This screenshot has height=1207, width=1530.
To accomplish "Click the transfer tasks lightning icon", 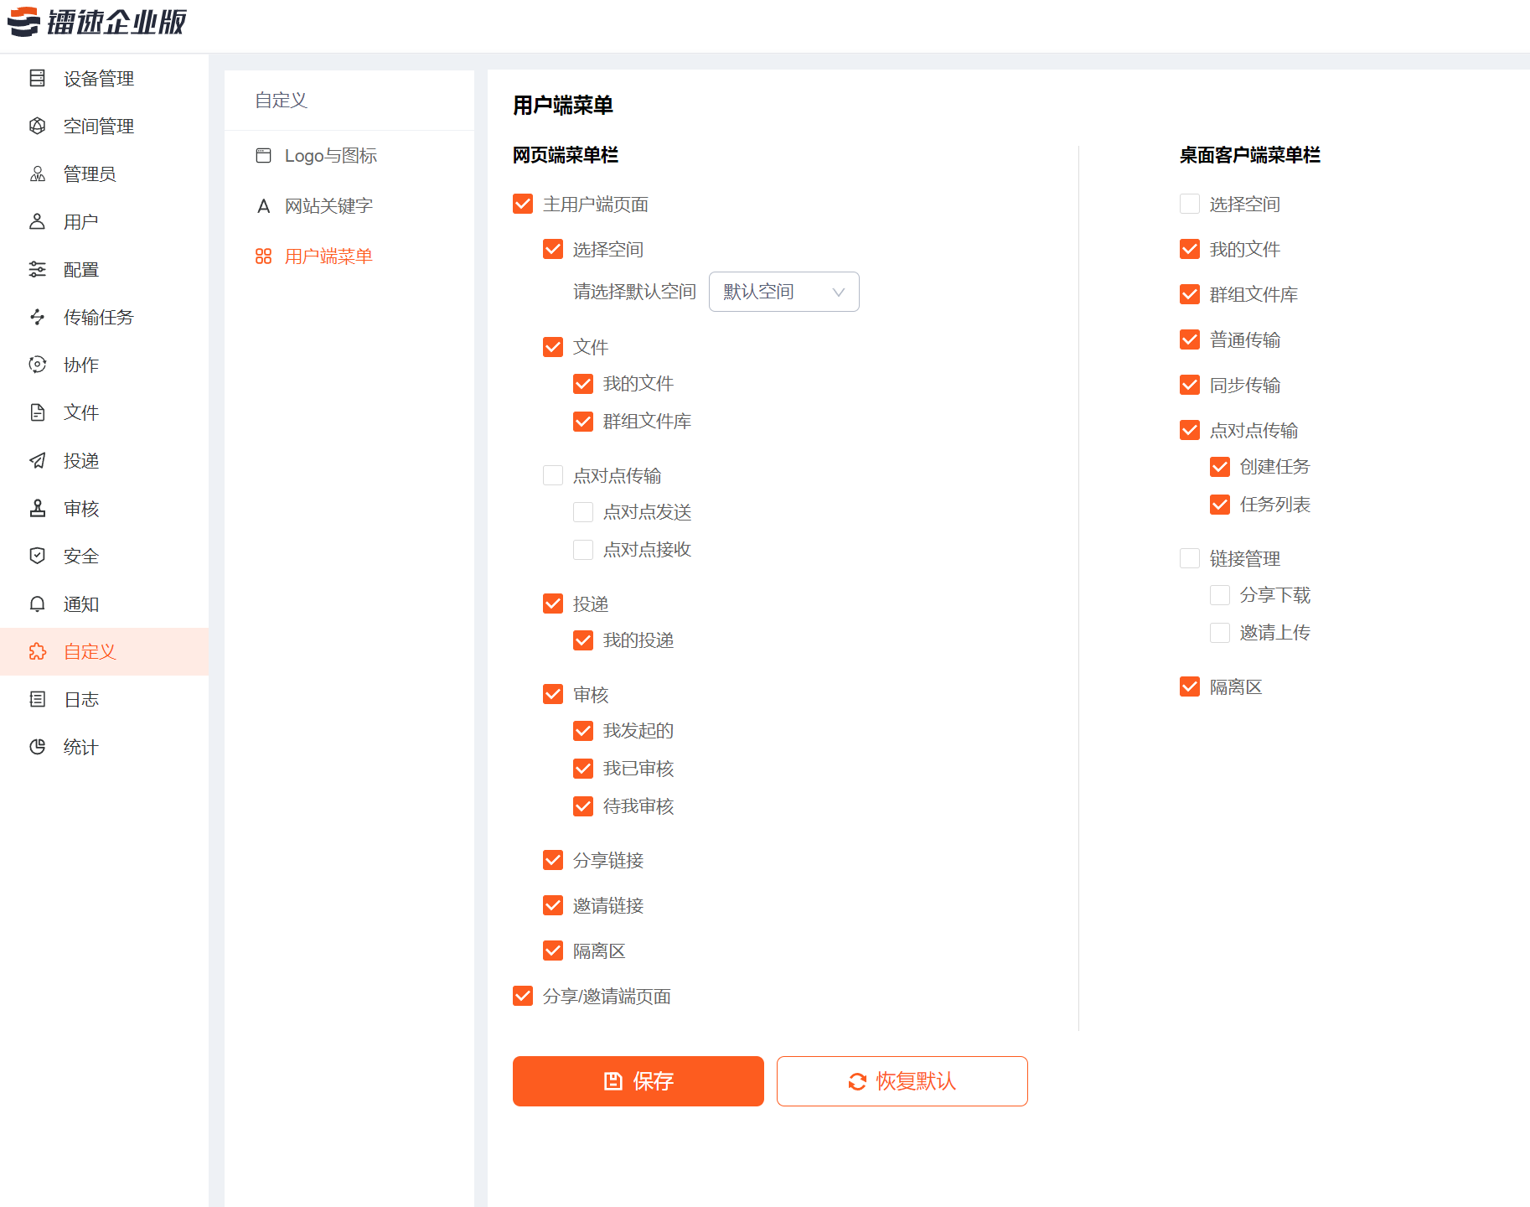I will tap(38, 317).
